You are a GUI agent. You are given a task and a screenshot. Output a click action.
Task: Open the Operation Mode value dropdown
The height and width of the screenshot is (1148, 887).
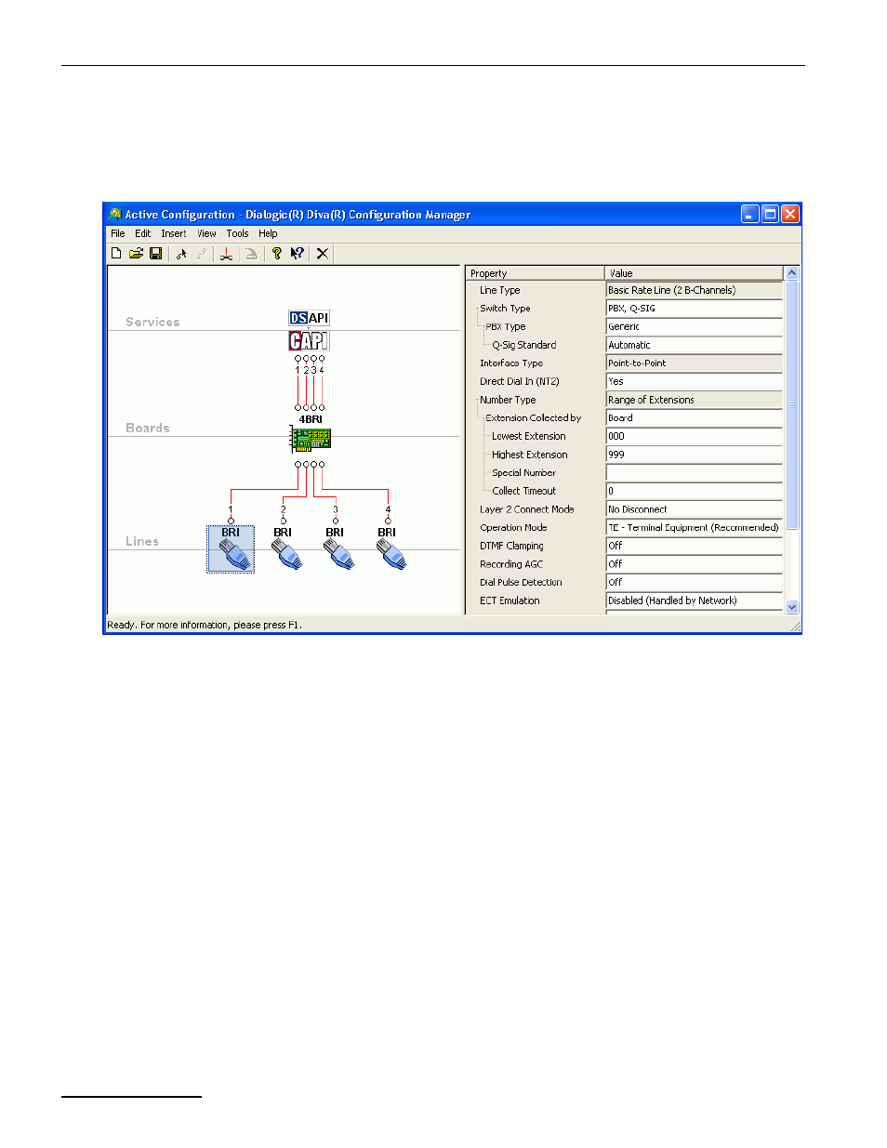(694, 527)
